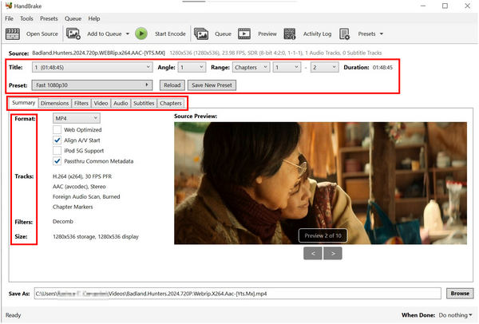The height and width of the screenshot is (324, 479).
Task: Click the Browse button
Action: pos(458,294)
